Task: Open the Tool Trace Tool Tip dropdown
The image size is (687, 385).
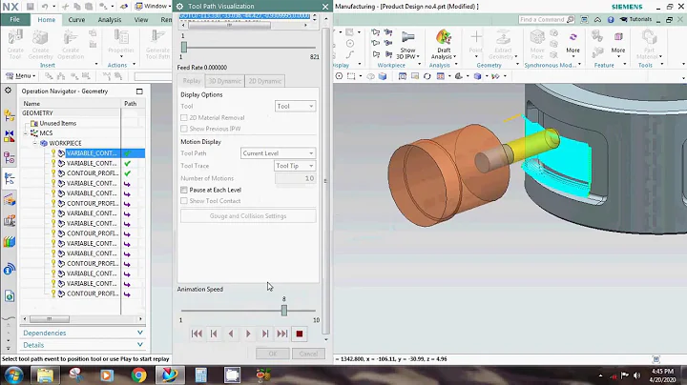Action: coord(295,166)
